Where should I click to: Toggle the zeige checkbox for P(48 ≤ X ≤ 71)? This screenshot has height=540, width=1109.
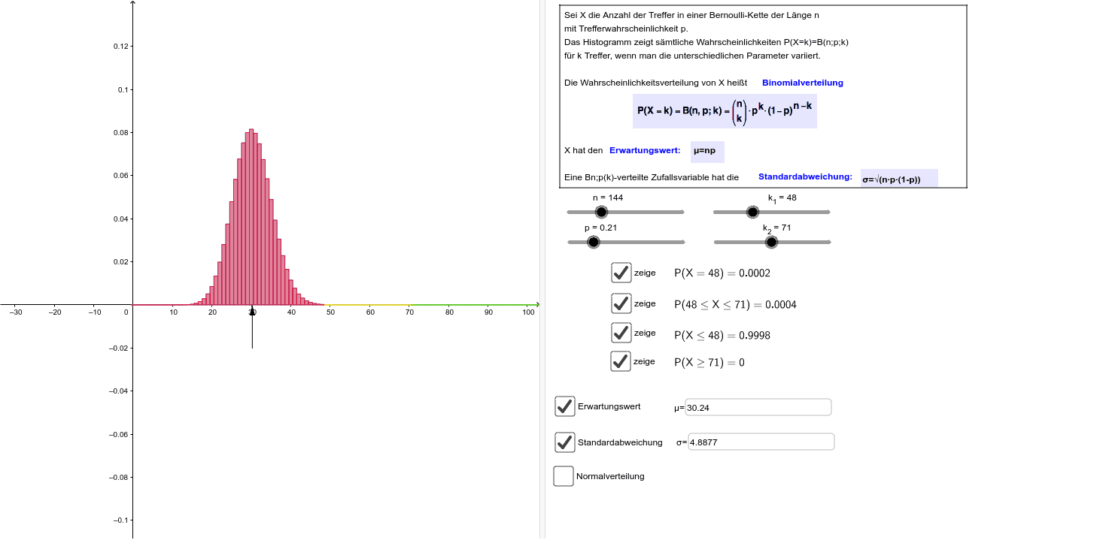coord(621,303)
